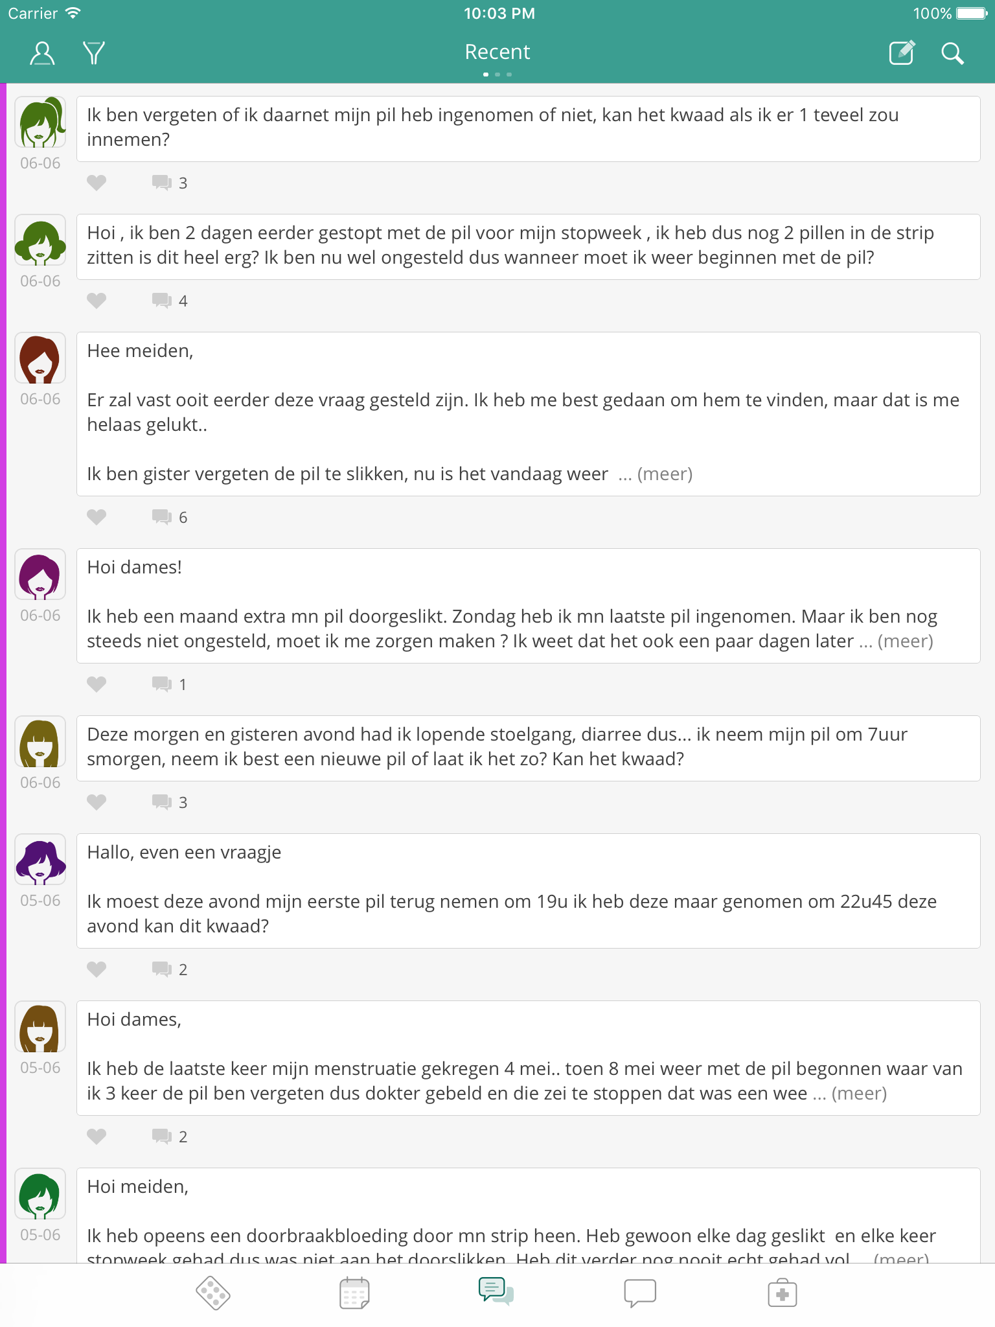Filter the recent posts list
Screen dimensions: 995x1327
click(94, 53)
